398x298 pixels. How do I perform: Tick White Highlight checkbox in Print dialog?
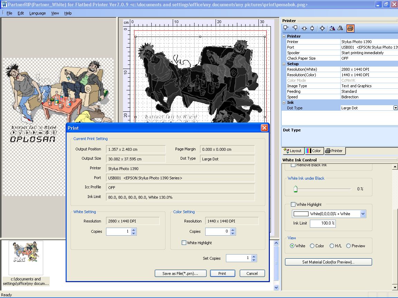click(184, 243)
